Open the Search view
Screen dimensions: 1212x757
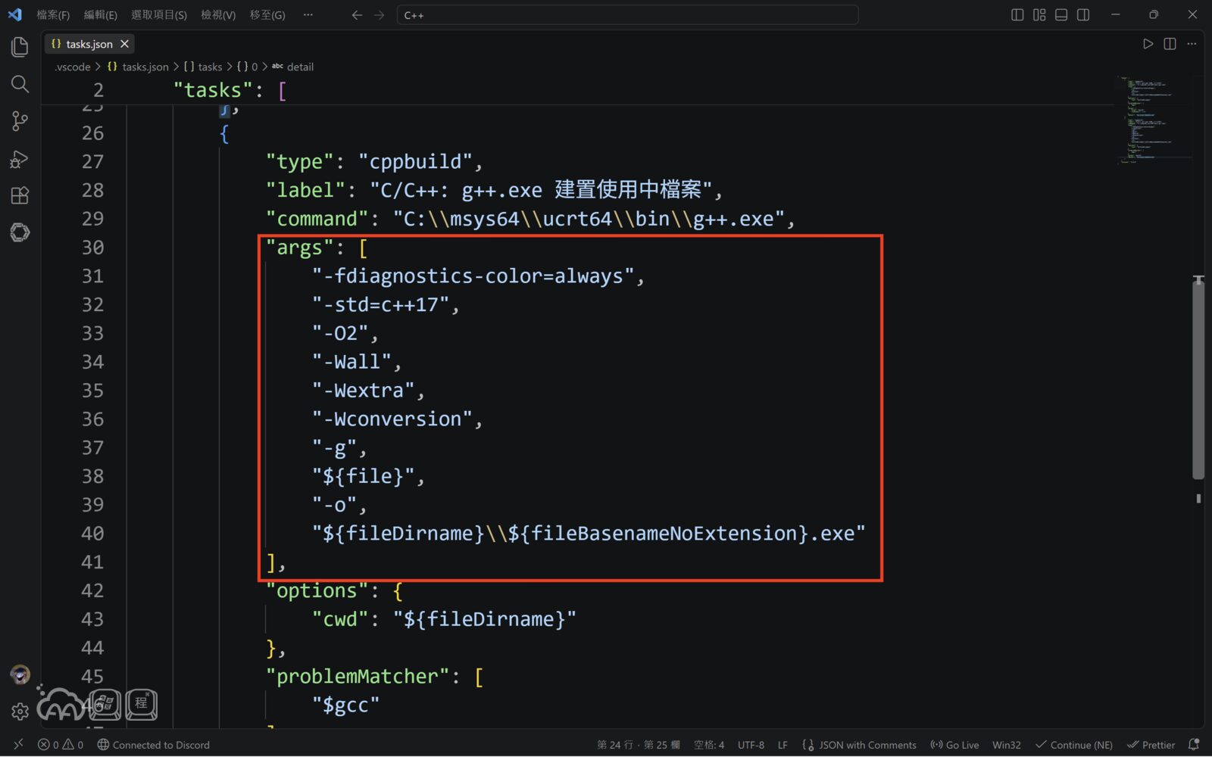20,84
